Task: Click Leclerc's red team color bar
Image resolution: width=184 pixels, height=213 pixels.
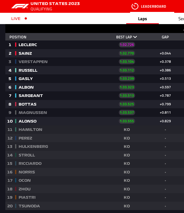Action: pyautogui.click(x=16, y=45)
